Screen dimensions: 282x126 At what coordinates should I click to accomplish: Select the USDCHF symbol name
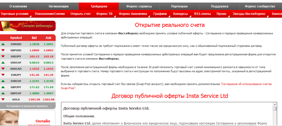point(16,62)
